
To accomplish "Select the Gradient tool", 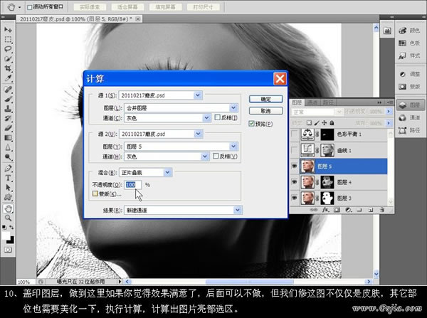I will click(x=8, y=138).
